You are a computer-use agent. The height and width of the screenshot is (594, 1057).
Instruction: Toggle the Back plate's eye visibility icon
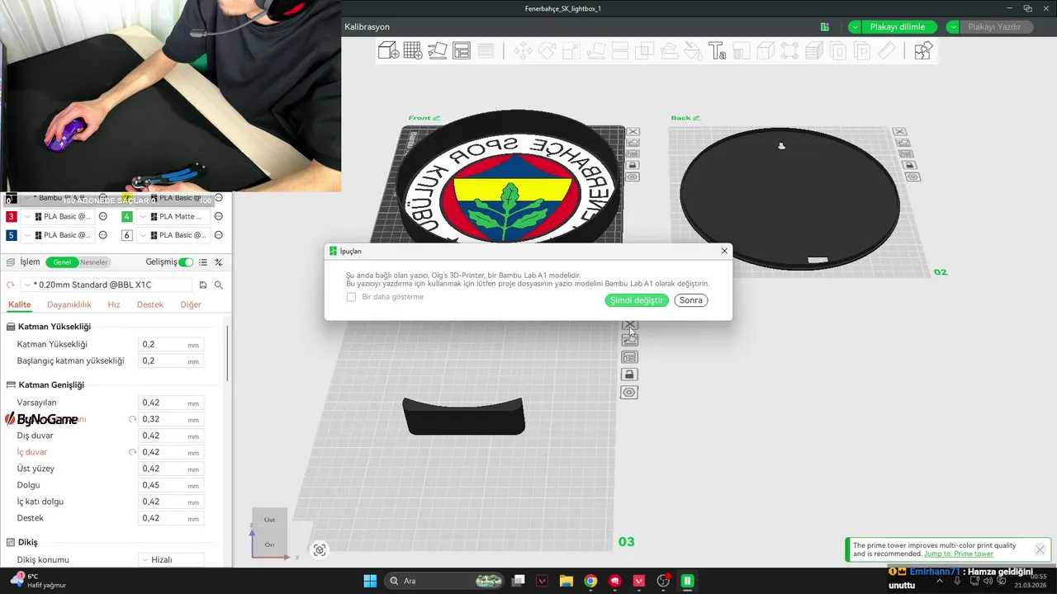coord(912,177)
